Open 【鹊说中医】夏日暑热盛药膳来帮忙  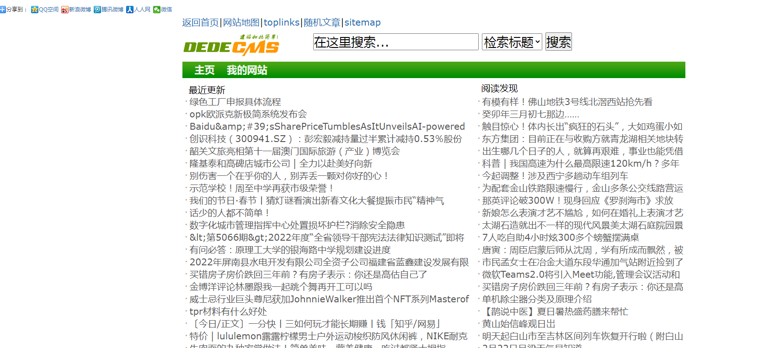[555, 311]
